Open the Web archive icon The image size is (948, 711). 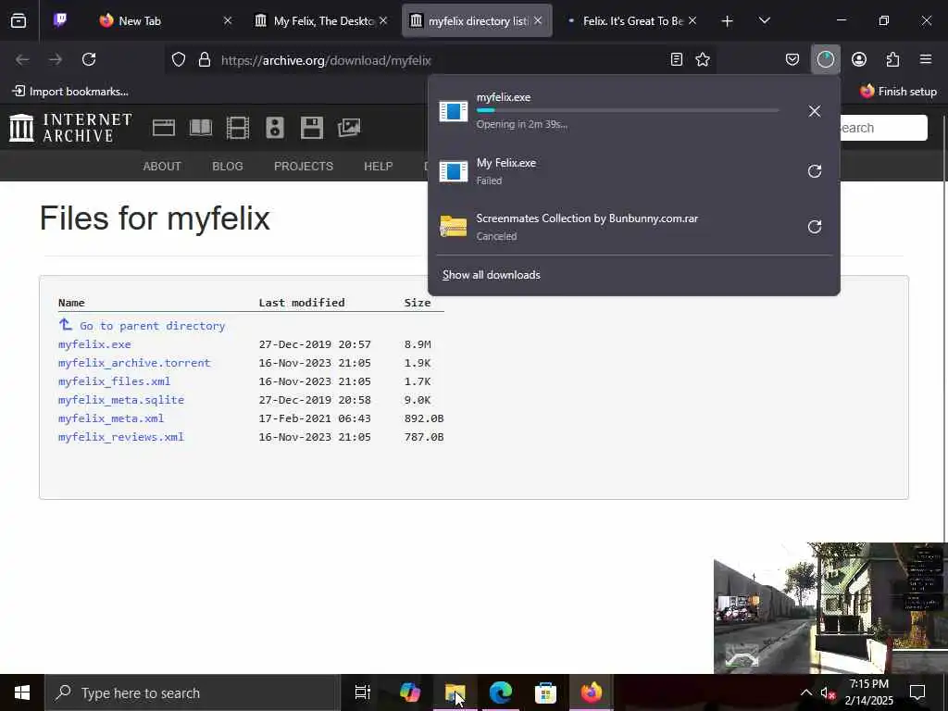click(163, 128)
